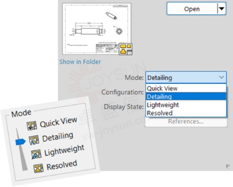233x187 pixels.
Task: Select the Quick View label in Mode panel
Action: click(59, 122)
